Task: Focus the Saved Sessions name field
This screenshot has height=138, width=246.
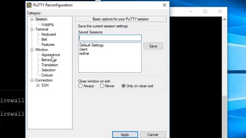Action: [110, 38]
